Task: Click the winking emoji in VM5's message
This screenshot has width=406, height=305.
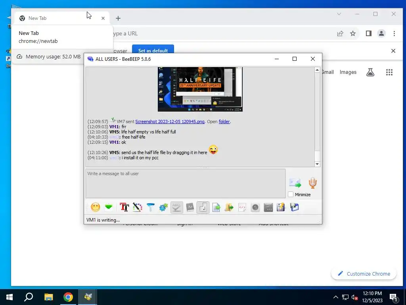Action: (213, 150)
